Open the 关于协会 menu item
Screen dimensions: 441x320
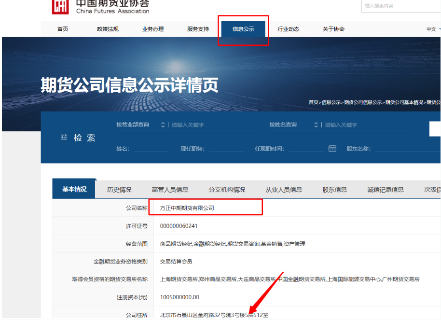pos(333,29)
